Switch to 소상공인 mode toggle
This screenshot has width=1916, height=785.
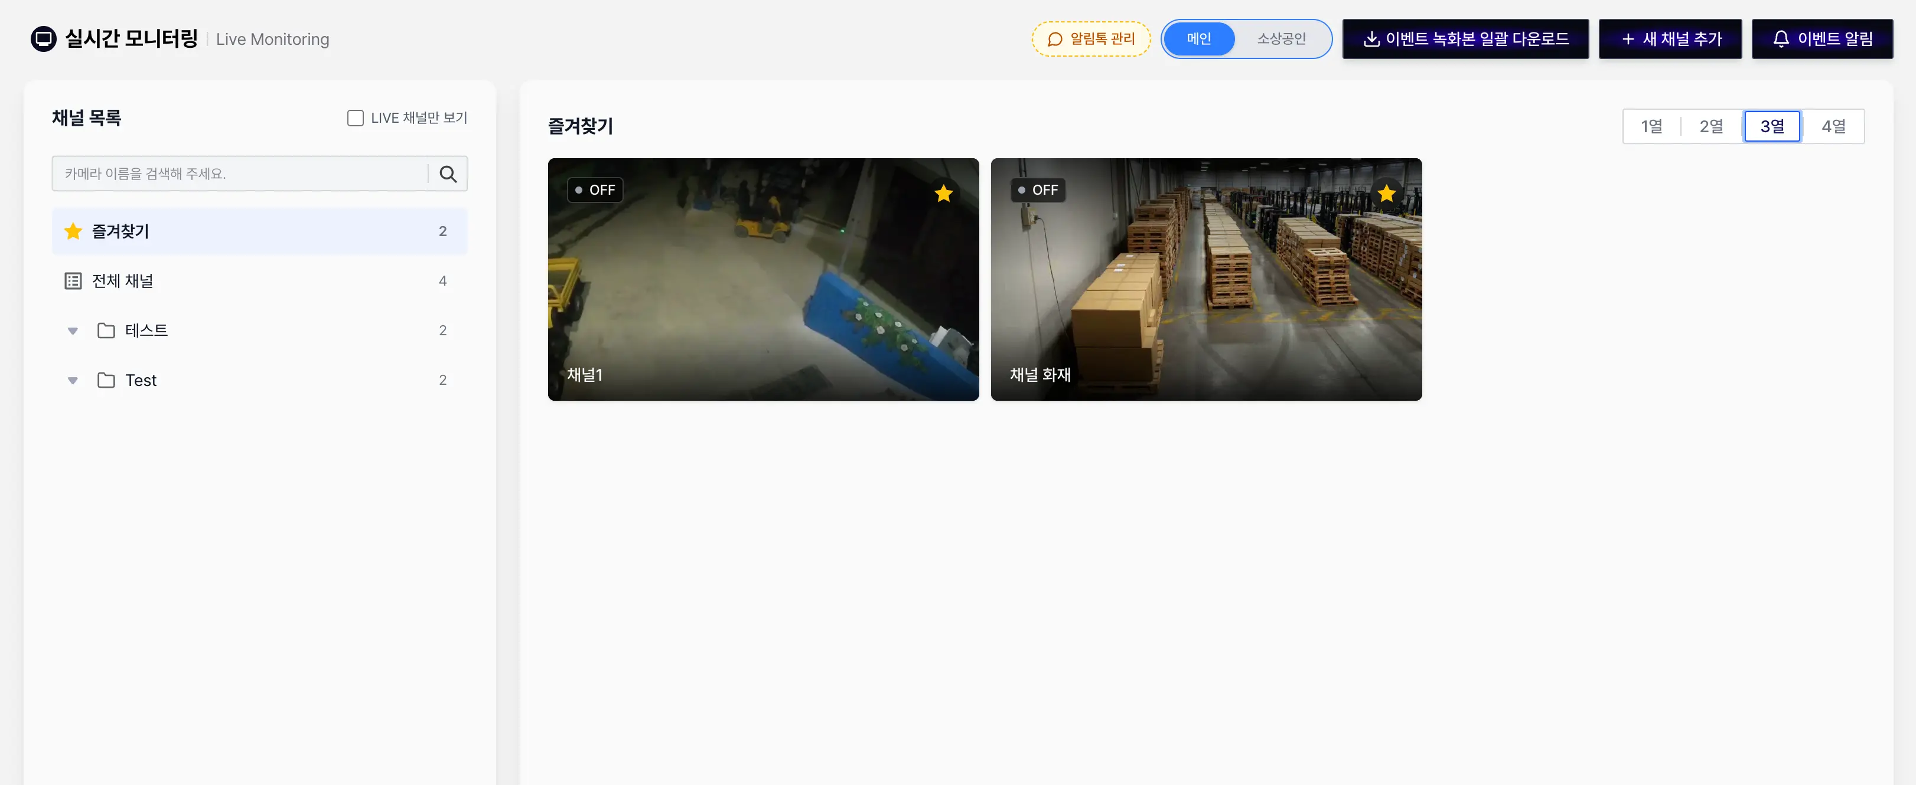(x=1281, y=38)
